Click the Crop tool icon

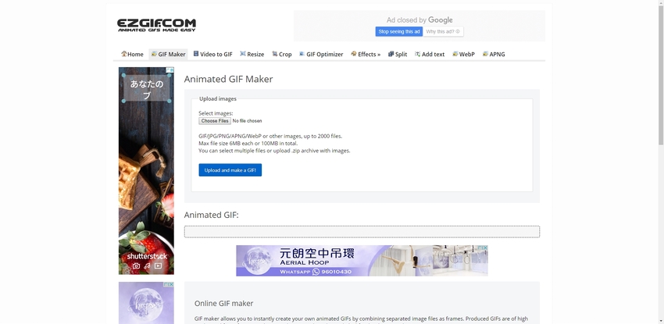click(x=273, y=54)
